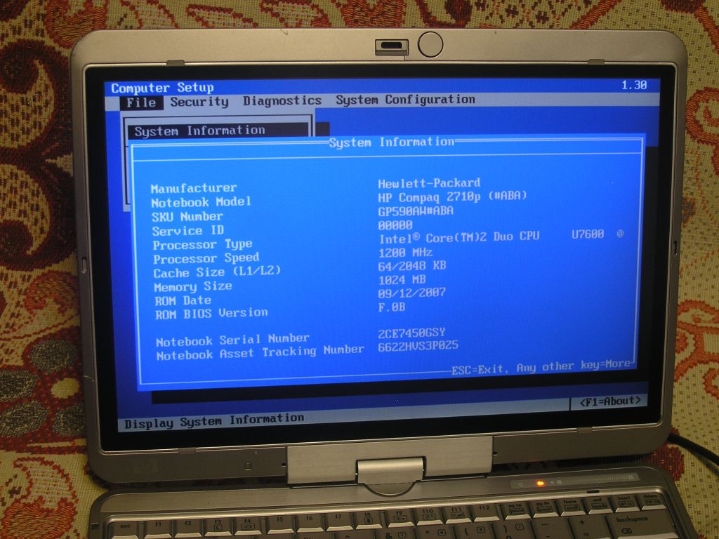Click the Memory Size label
Image resolution: width=719 pixels, height=539 pixels.
(193, 287)
